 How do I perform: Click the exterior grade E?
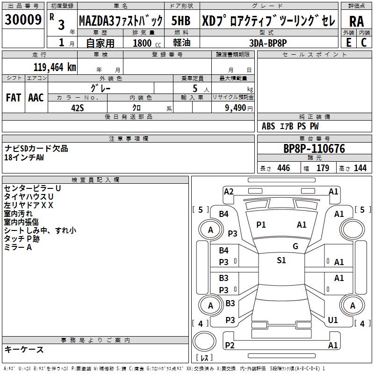(x=349, y=43)
